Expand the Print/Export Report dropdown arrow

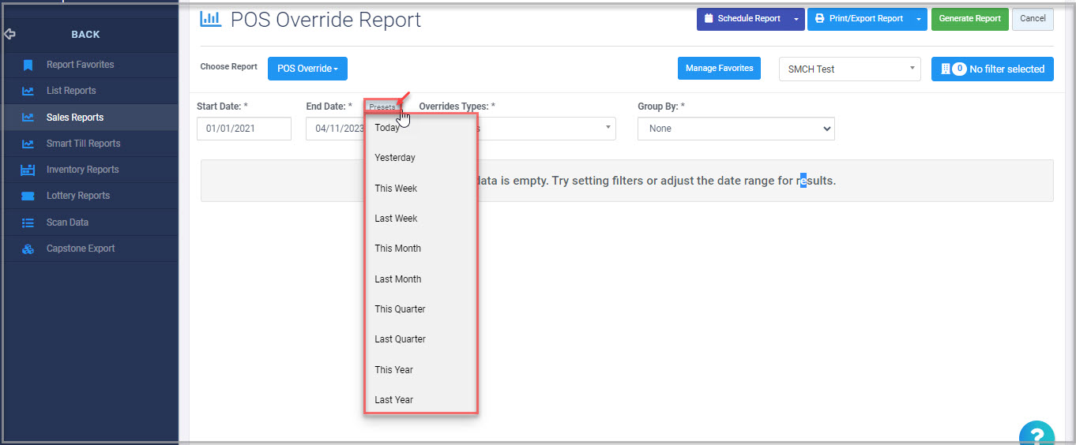[918, 19]
